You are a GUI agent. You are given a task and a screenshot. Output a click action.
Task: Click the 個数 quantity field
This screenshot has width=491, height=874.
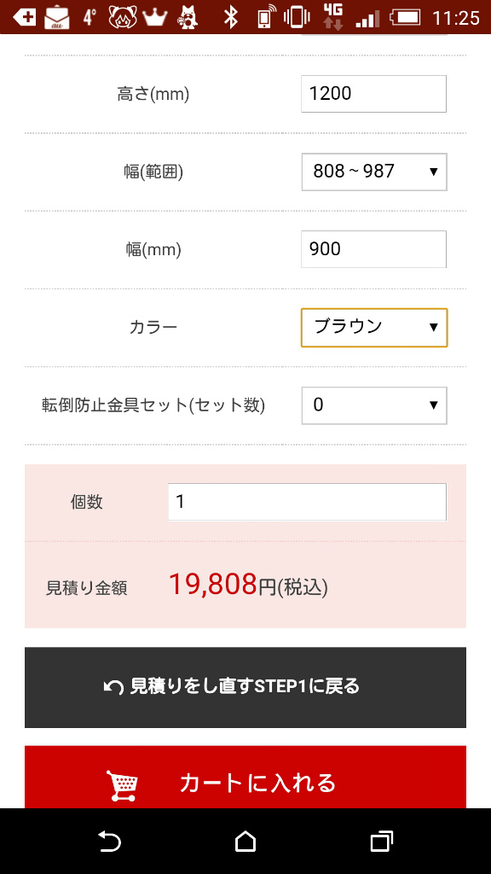coord(307,502)
